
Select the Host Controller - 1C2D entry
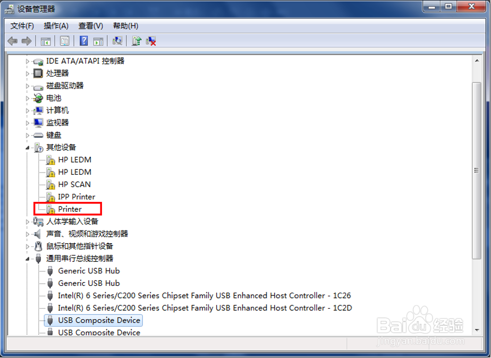(x=205, y=308)
